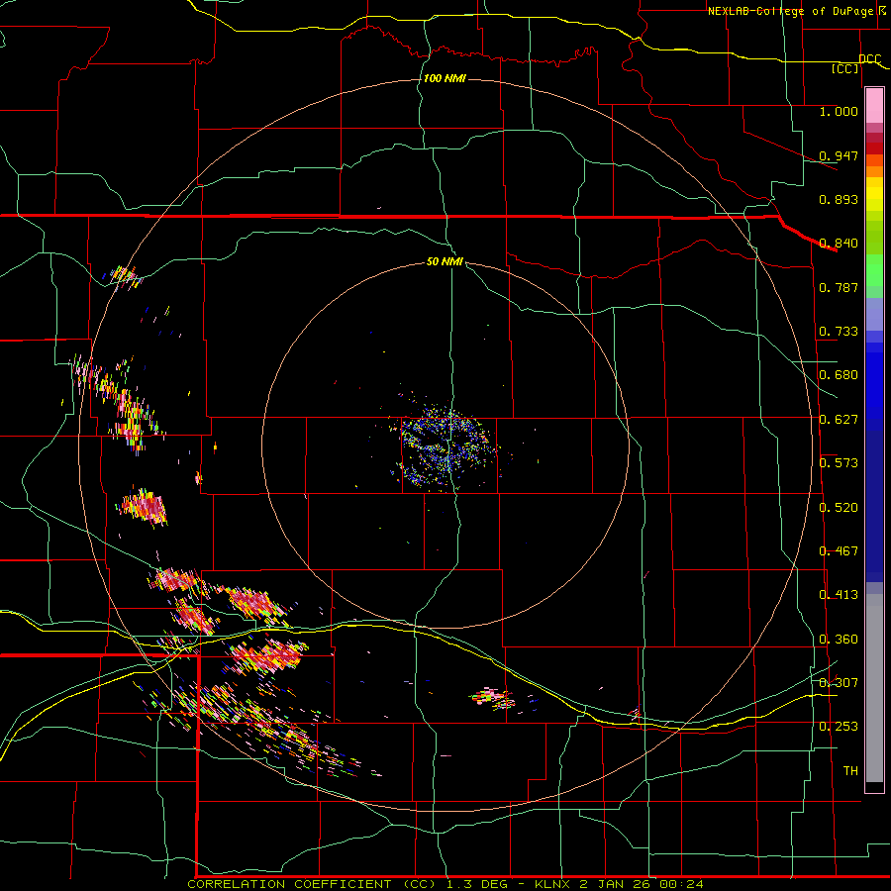The height and width of the screenshot is (891, 891).
Task: Click the 0.413 legend value
Action: coord(839,595)
